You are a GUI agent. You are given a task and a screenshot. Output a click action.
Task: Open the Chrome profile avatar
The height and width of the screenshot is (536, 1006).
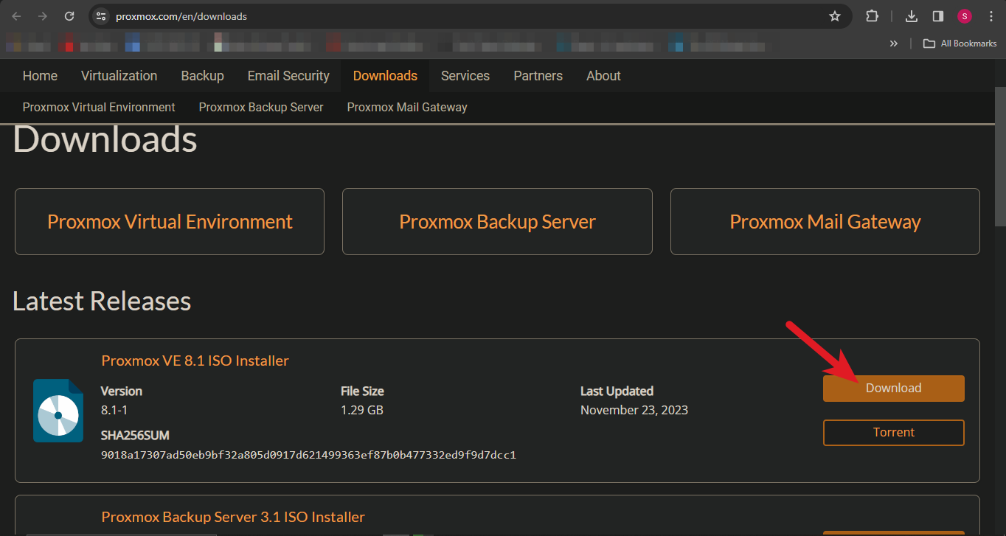965,16
